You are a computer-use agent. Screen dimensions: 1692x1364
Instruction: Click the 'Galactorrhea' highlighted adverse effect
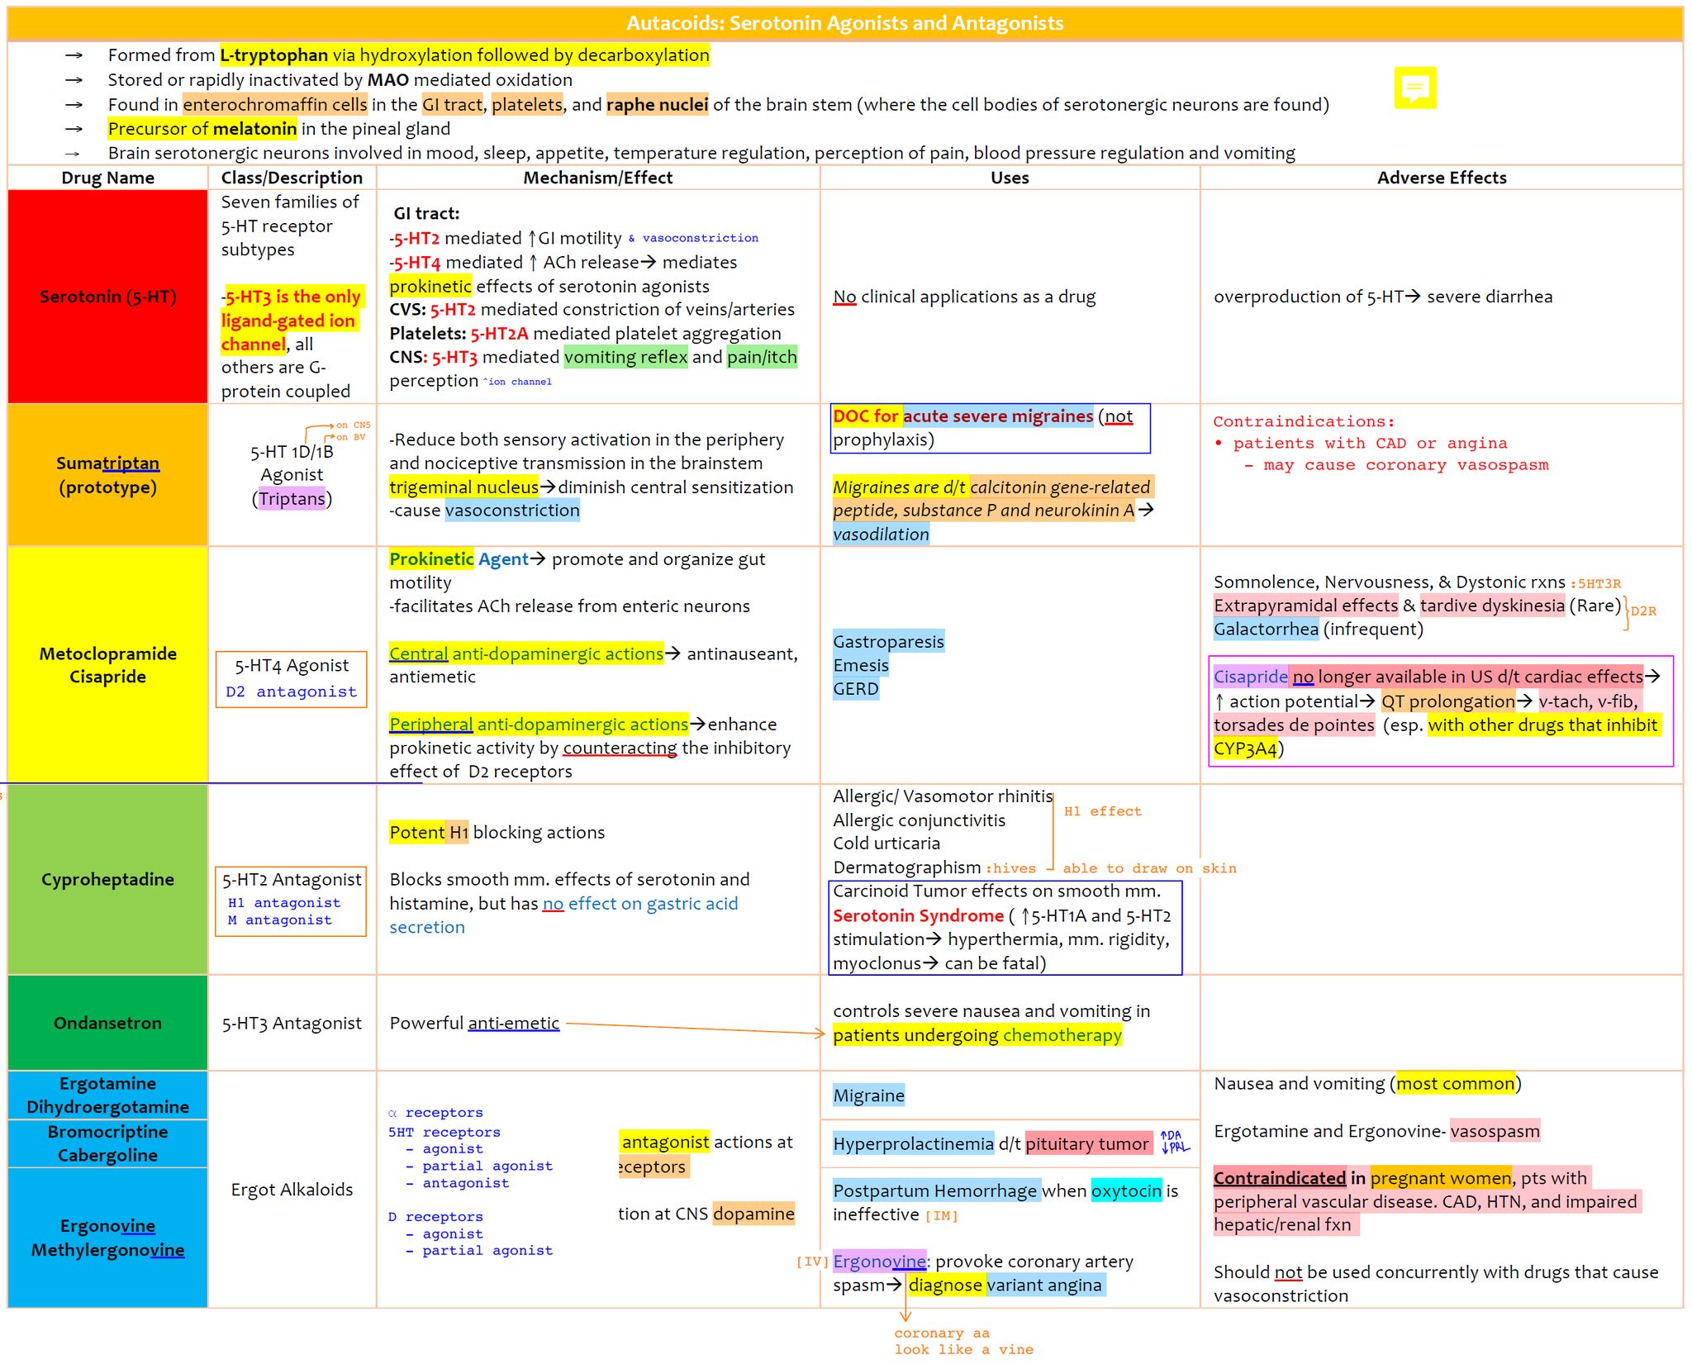(1266, 629)
